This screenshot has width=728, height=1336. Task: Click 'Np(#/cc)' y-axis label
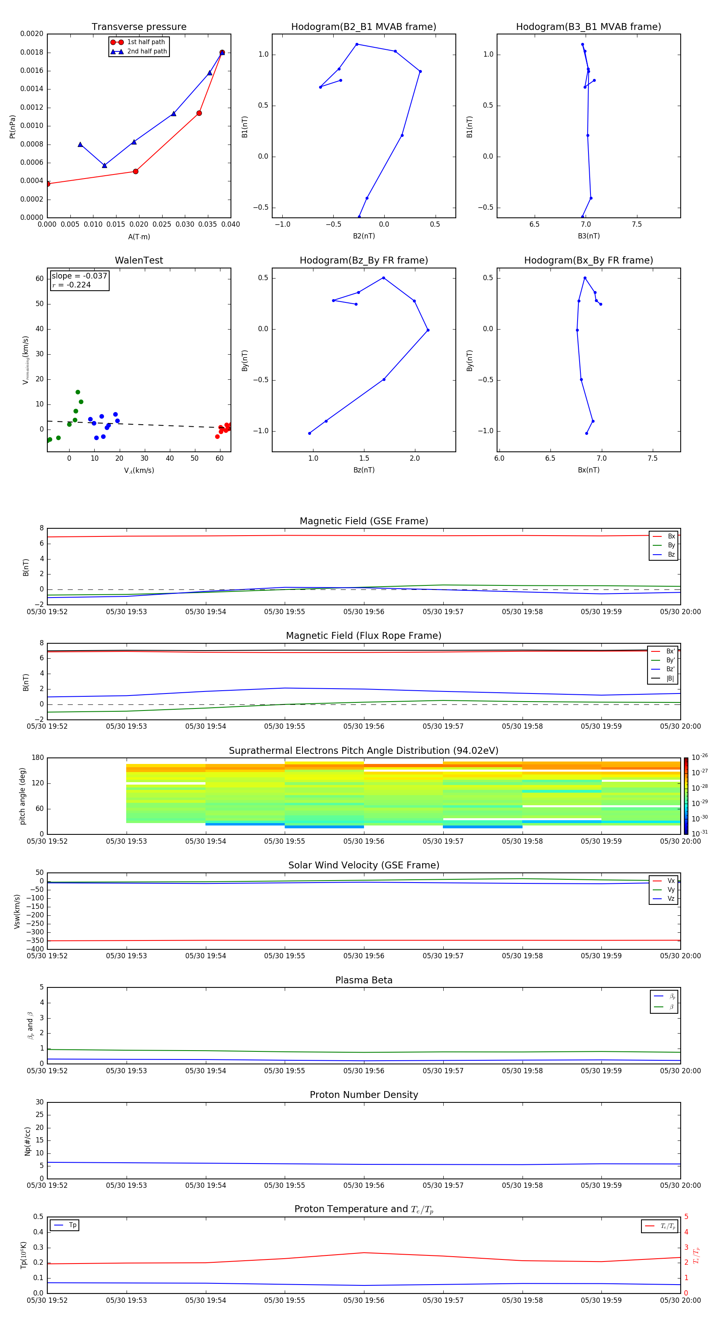pyautogui.click(x=28, y=1141)
